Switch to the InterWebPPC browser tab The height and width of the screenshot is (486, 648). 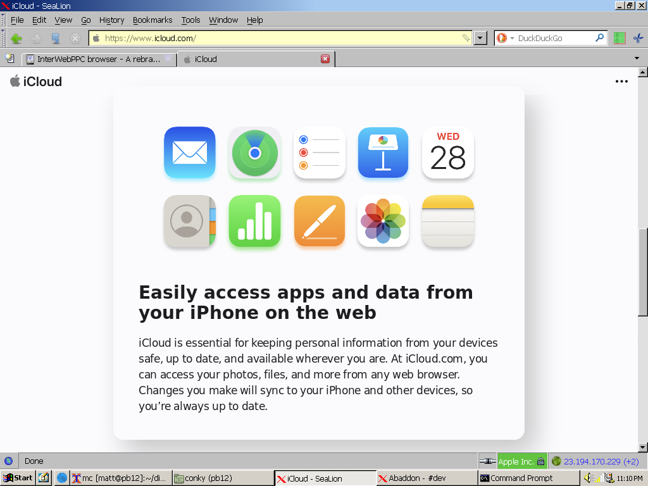(99, 59)
